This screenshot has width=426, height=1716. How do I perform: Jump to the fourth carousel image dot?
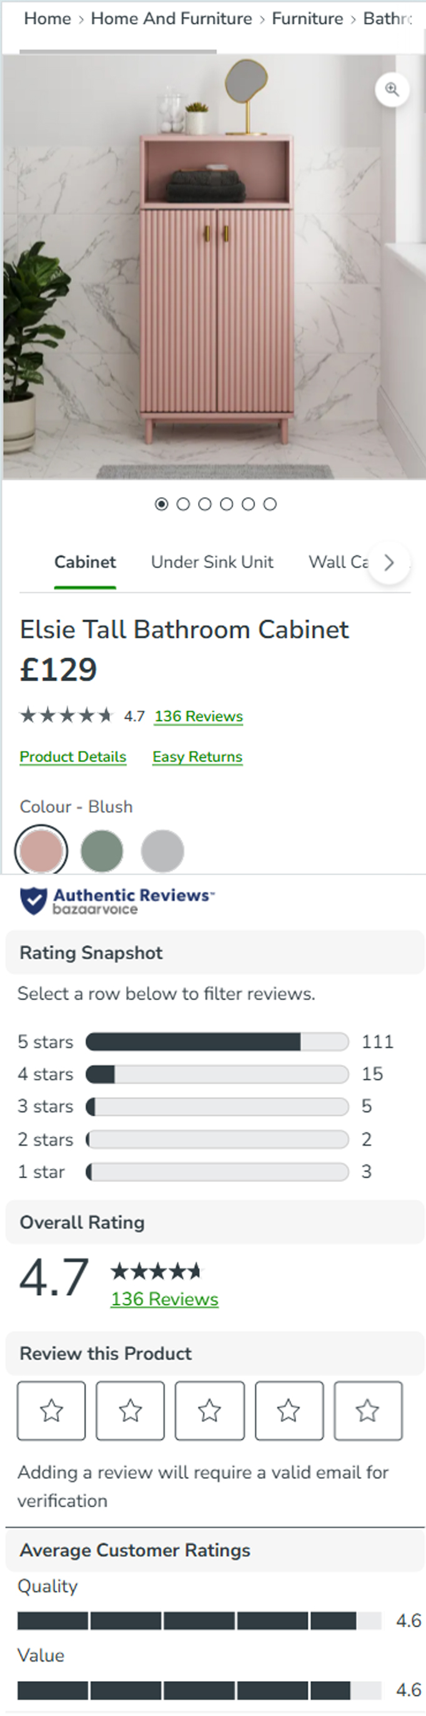tap(226, 504)
